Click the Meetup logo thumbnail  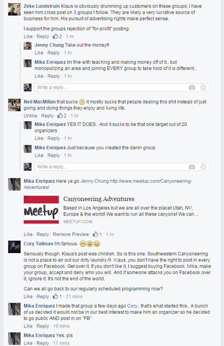41,210
